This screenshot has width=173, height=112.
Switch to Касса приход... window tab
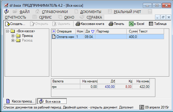point(20,101)
